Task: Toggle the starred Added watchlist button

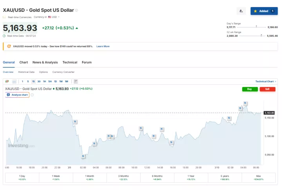Action: point(264,11)
